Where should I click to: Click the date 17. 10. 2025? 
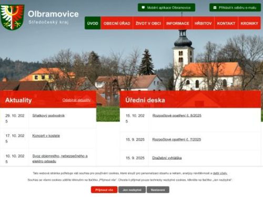point(15,138)
